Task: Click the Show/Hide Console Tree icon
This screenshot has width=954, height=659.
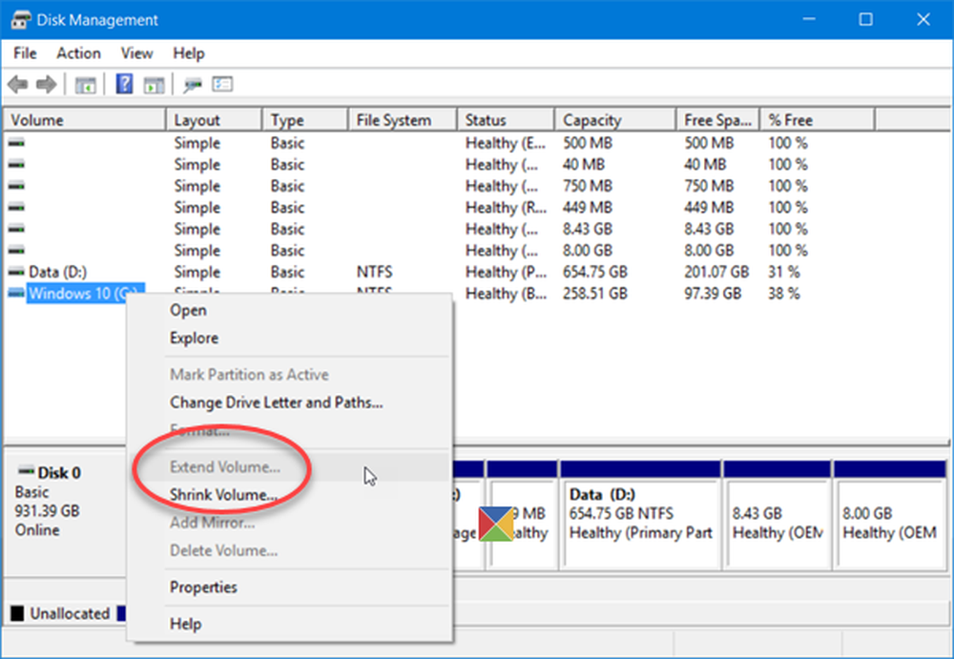Action: coord(85,86)
